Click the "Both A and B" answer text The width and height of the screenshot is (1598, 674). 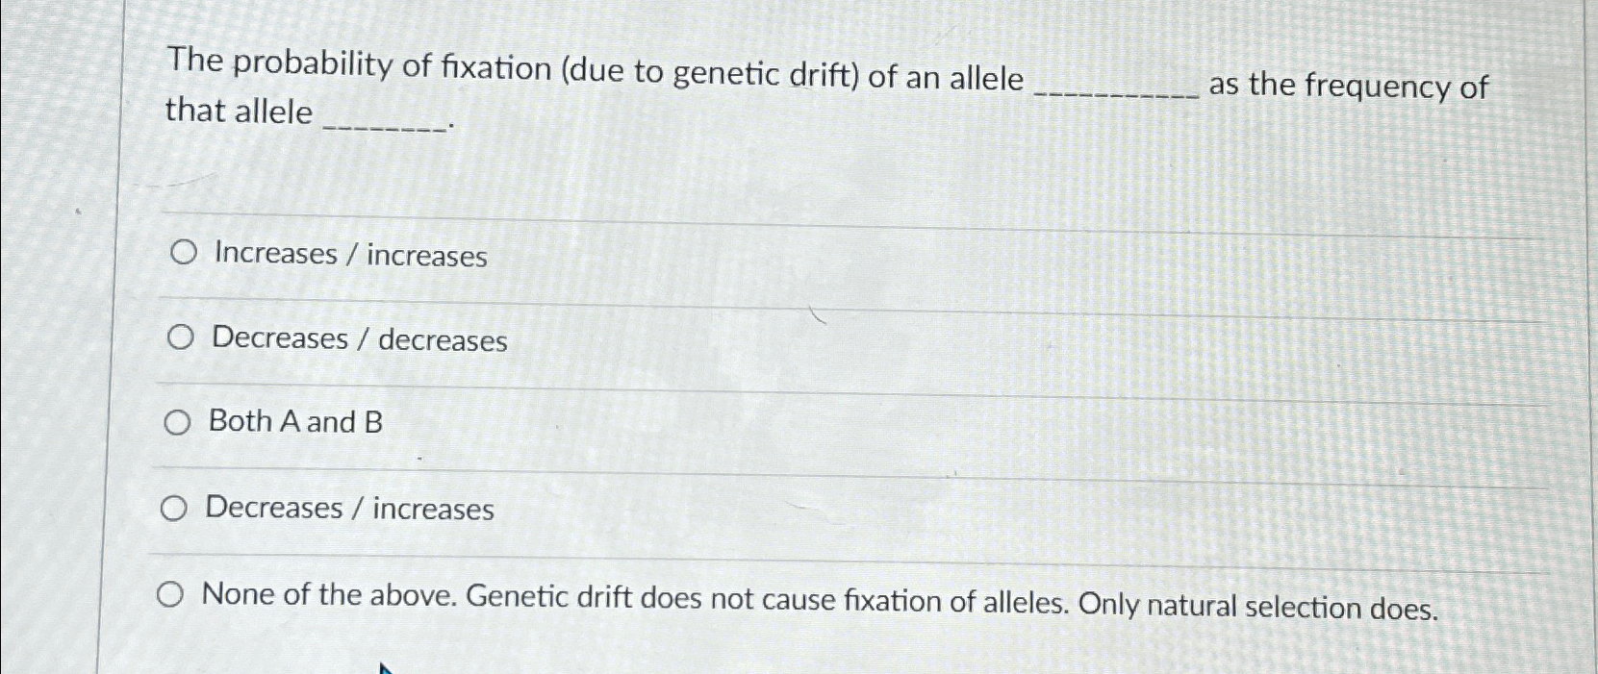coord(294,421)
